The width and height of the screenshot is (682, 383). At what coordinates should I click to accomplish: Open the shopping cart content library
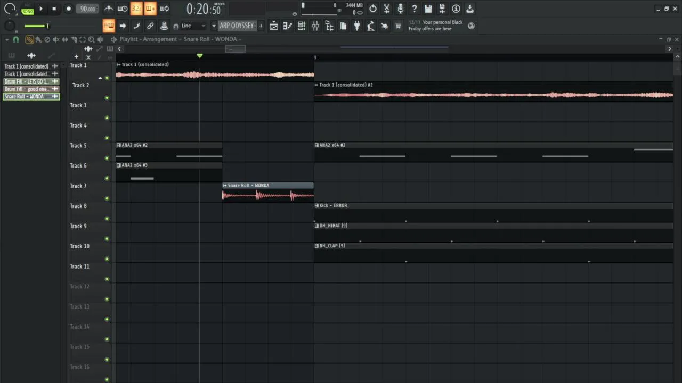(x=398, y=26)
